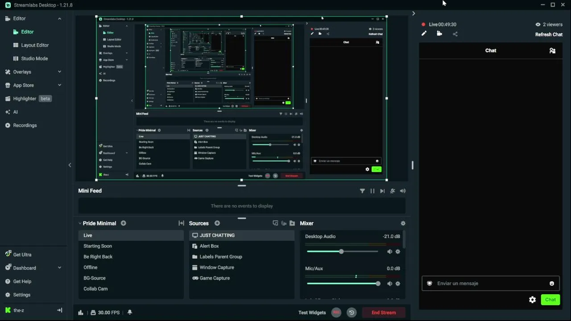This screenshot has height=321, width=571.
Task: Open the emoji picker in chat input
Action: pos(552,284)
